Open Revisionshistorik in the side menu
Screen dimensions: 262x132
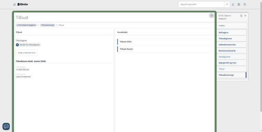[231, 51]
